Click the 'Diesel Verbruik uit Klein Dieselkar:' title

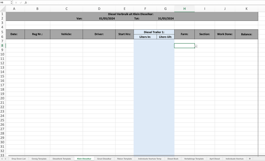pyautogui.click(x=131, y=14)
